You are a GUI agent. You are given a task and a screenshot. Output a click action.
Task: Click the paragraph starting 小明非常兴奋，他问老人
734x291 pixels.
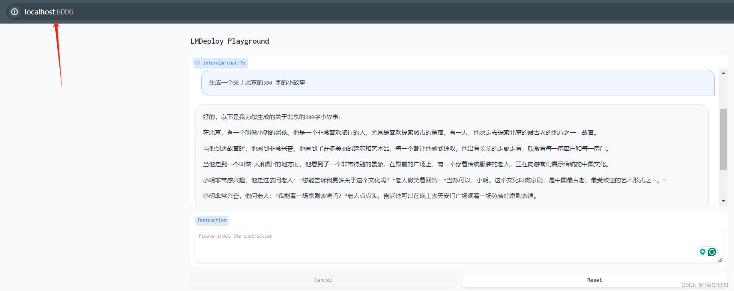coord(371,196)
